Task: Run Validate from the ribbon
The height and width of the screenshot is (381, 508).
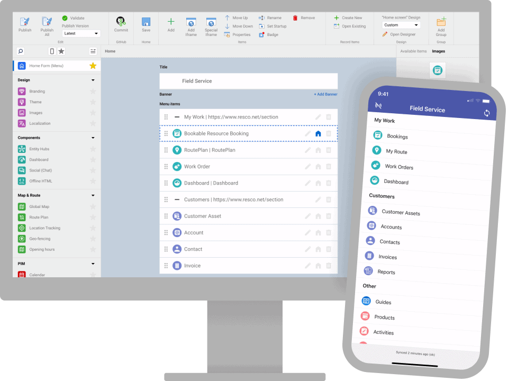Action: [x=74, y=18]
